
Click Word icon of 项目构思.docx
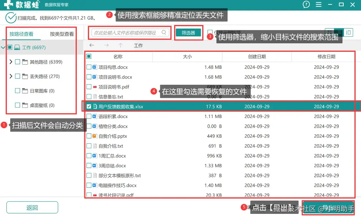click(x=95, y=67)
